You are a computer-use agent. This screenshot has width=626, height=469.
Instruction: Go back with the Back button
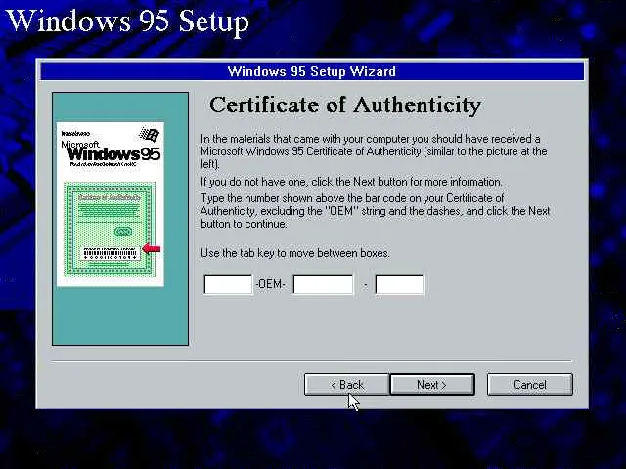coord(346,384)
